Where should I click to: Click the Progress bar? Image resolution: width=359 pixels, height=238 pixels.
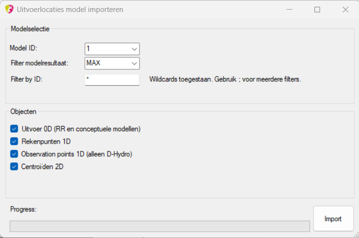pyautogui.click(x=160, y=226)
